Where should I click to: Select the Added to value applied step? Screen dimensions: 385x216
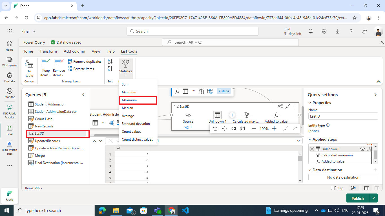[x=333, y=161]
